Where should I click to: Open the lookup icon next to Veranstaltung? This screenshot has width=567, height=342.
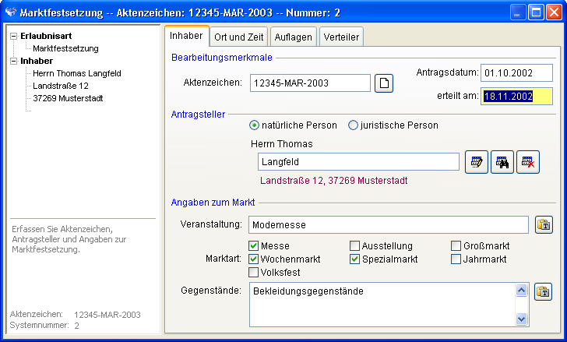coord(543,225)
